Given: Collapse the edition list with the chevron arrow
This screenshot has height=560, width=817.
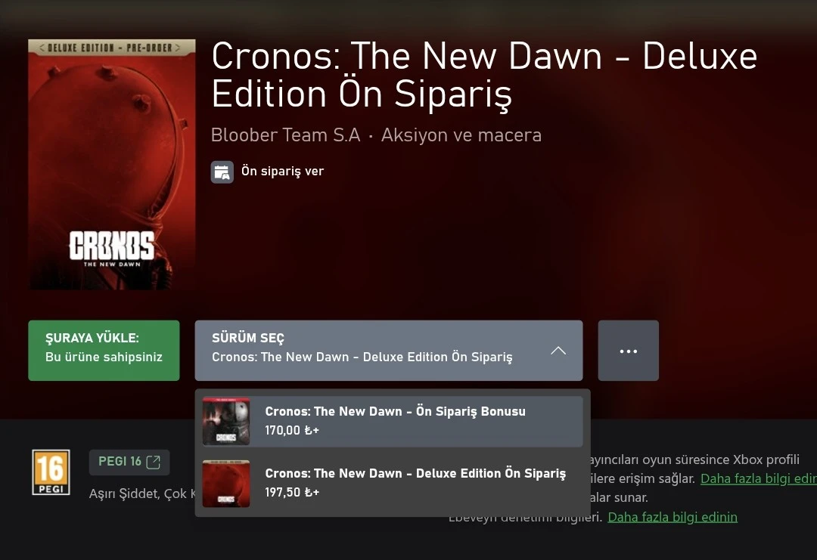Looking at the screenshot, I should 558,350.
